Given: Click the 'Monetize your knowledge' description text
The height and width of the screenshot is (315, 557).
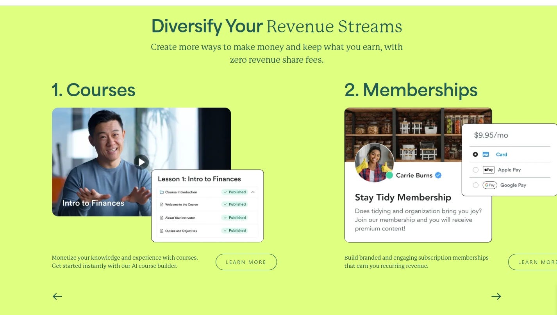Looking at the screenshot, I should coord(125,262).
